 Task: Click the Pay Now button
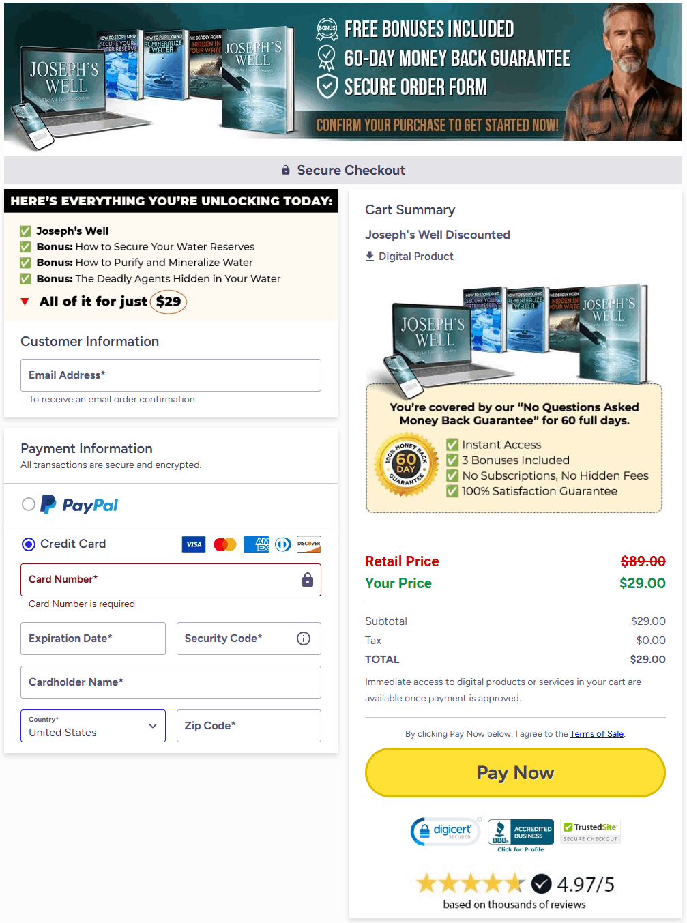click(515, 773)
